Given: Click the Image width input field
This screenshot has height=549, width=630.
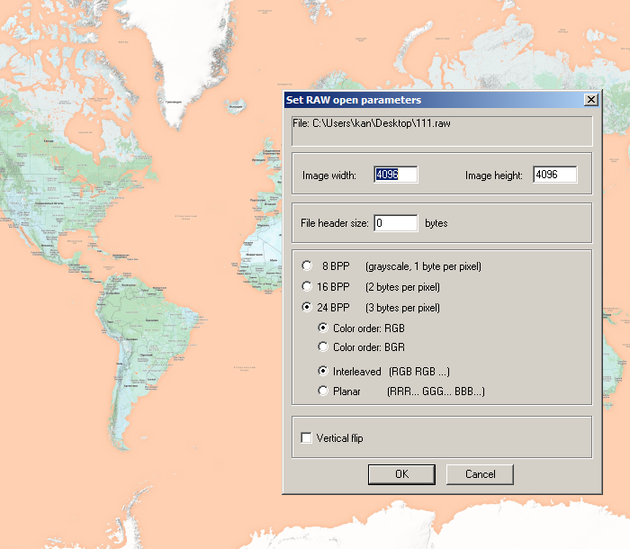Looking at the screenshot, I should (396, 175).
